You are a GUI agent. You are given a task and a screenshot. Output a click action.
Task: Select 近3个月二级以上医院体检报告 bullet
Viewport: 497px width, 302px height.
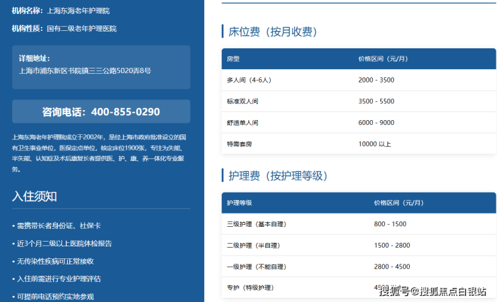tap(62, 244)
